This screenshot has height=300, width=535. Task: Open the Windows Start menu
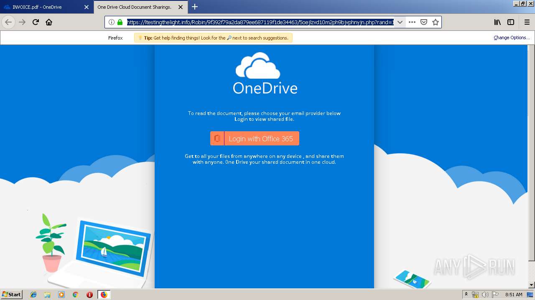[12, 295]
